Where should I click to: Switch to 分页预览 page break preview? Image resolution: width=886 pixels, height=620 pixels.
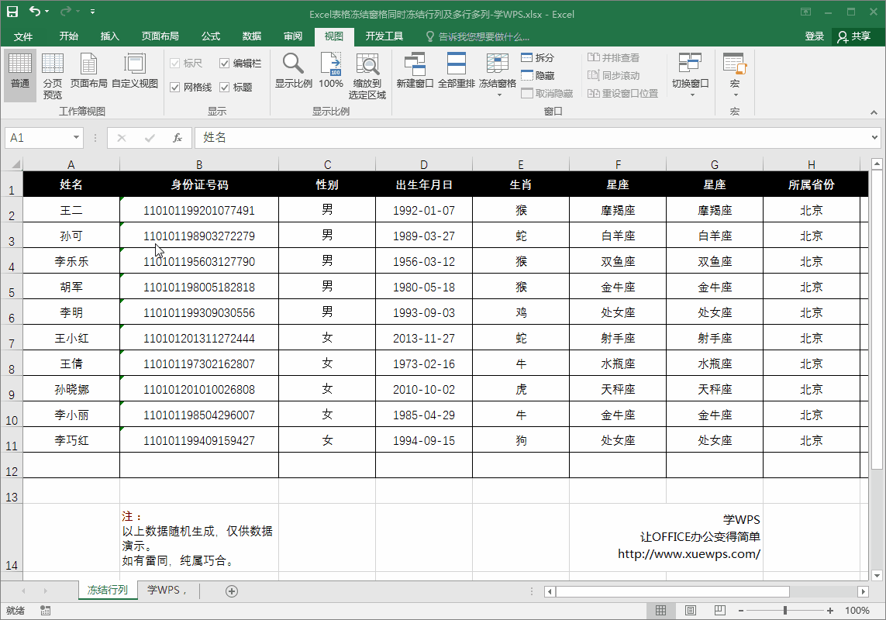[53, 76]
